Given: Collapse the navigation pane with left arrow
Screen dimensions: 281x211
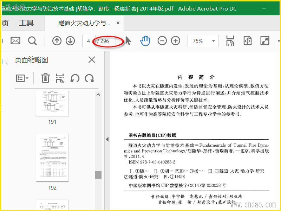Looking at the screenshot, I should coord(107,139).
